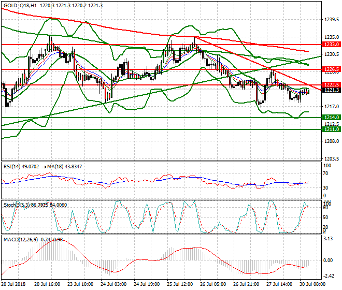The width and height of the screenshot is (342, 290).
Task: Click the 30 Jul 08:00 time axis label
Action: 312,284
